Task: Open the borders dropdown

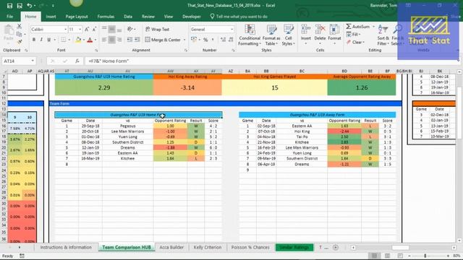Action: coord(69,40)
